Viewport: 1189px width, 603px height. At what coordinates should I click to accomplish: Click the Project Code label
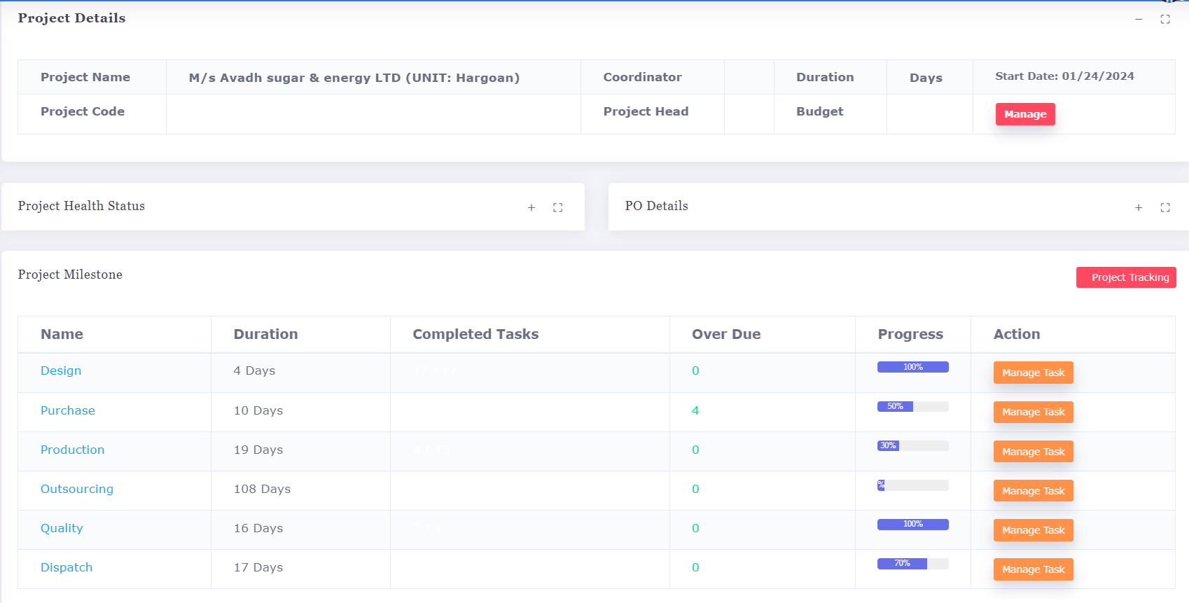click(x=83, y=111)
